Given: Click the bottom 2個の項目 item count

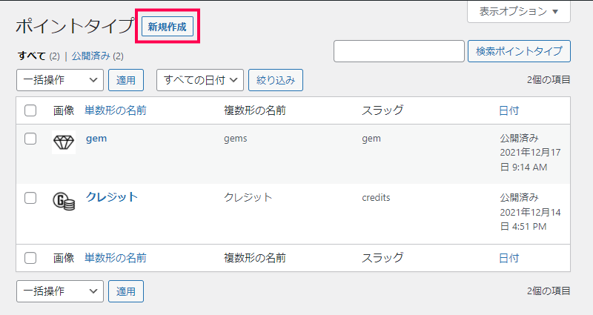Looking at the screenshot, I should [x=549, y=291].
